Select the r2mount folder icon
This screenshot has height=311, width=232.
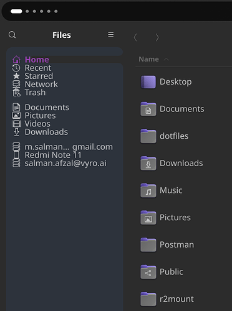[x=148, y=299]
